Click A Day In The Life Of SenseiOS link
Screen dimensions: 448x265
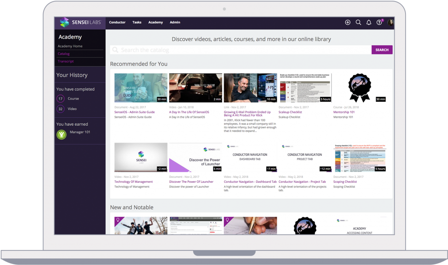[x=189, y=112]
